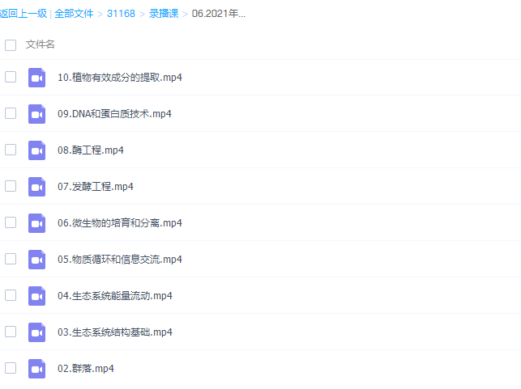Image resolution: width=521 pixels, height=389 pixels.
Task: Open the file 09.DNA和蛋白质技术.mp4
Action: (114, 114)
